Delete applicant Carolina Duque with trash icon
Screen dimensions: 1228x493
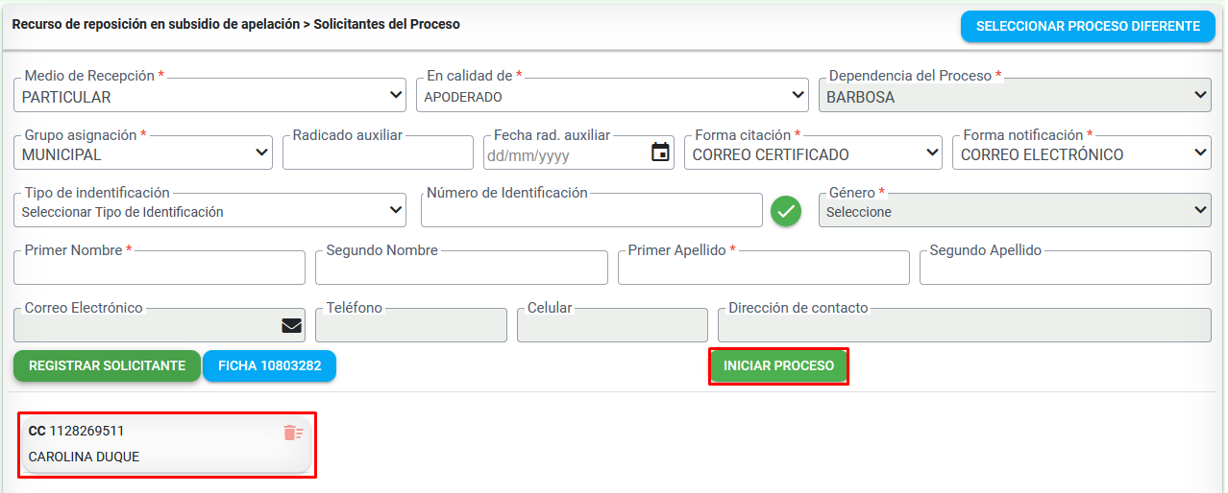click(293, 433)
